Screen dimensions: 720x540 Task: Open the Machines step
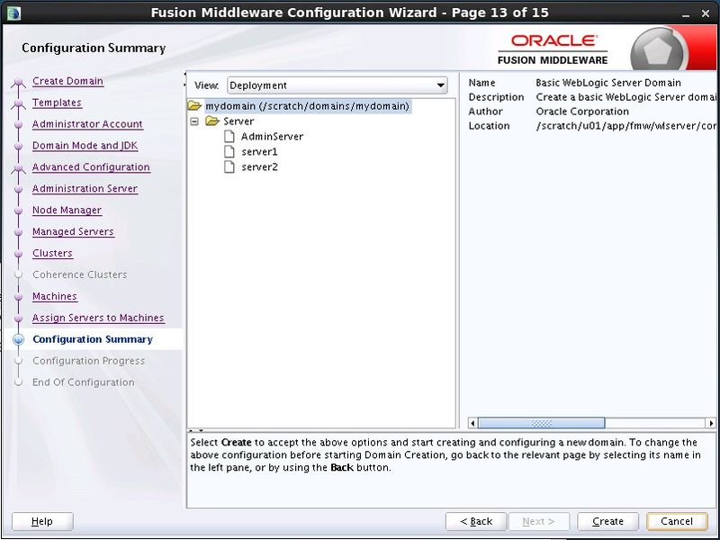pos(55,297)
